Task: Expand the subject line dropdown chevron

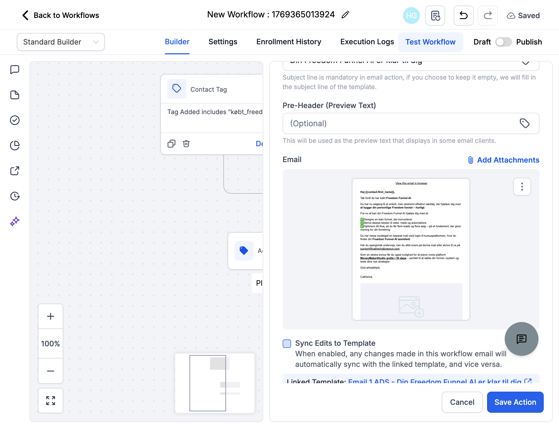Action: 526,63
